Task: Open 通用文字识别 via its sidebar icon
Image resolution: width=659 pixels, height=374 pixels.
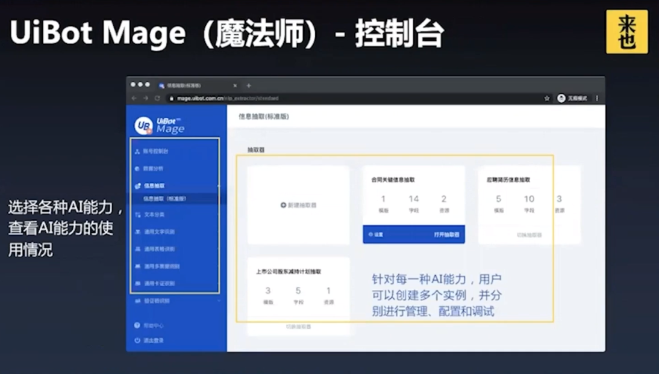Action: (137, 231)
